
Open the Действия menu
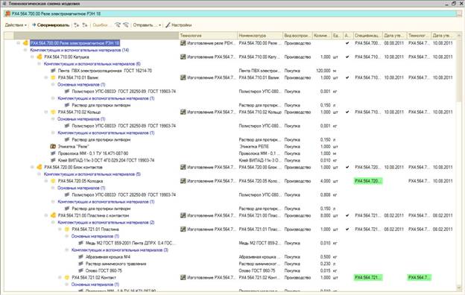click(16, 25)
